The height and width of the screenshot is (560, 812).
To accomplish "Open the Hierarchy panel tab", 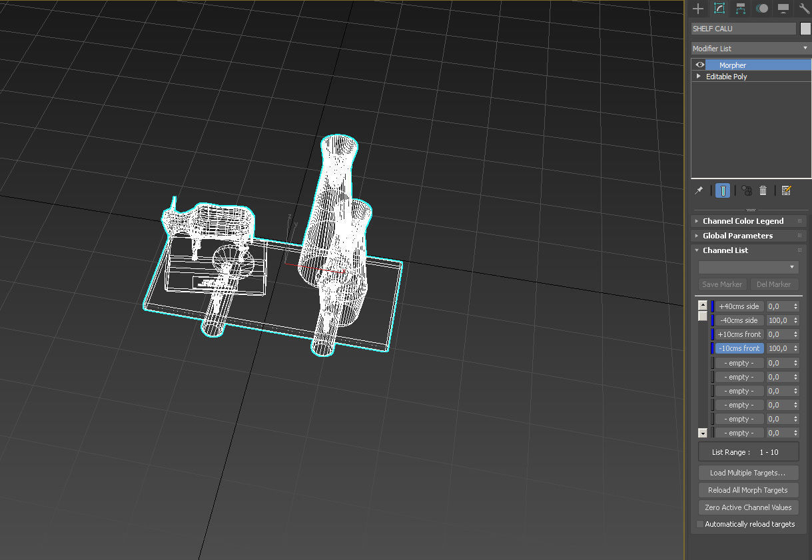I will [741, 9].
